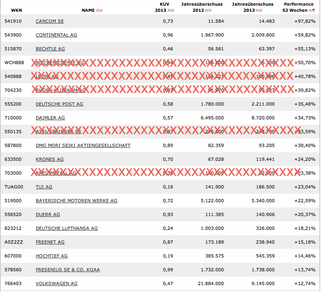Select WKN cell A0Z2ZZ
The image size is (321, 292).
coord(14,242)
